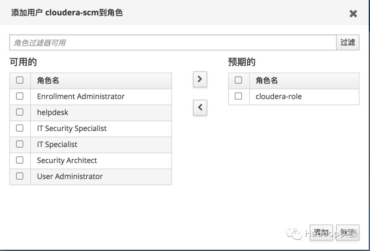Check the Security Architect role
Viewport: 370px width, 251px height.
coord(20,160)
